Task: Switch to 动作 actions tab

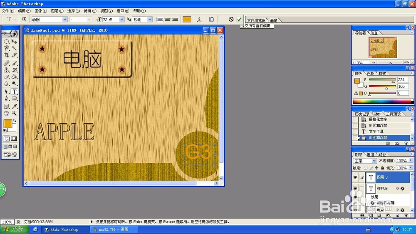Action: pos(378,114)
